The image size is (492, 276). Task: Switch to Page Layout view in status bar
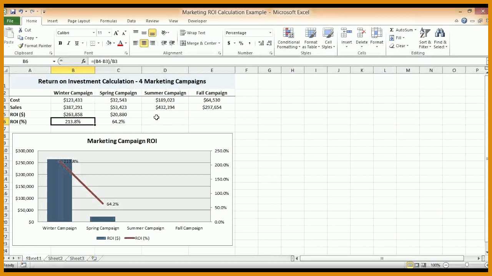click(417, 265)
